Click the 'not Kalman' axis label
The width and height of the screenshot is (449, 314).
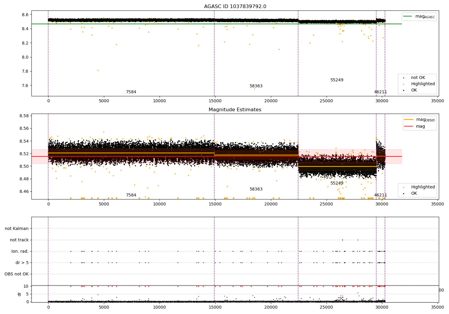pyautogui.click(x=17, y=229)
